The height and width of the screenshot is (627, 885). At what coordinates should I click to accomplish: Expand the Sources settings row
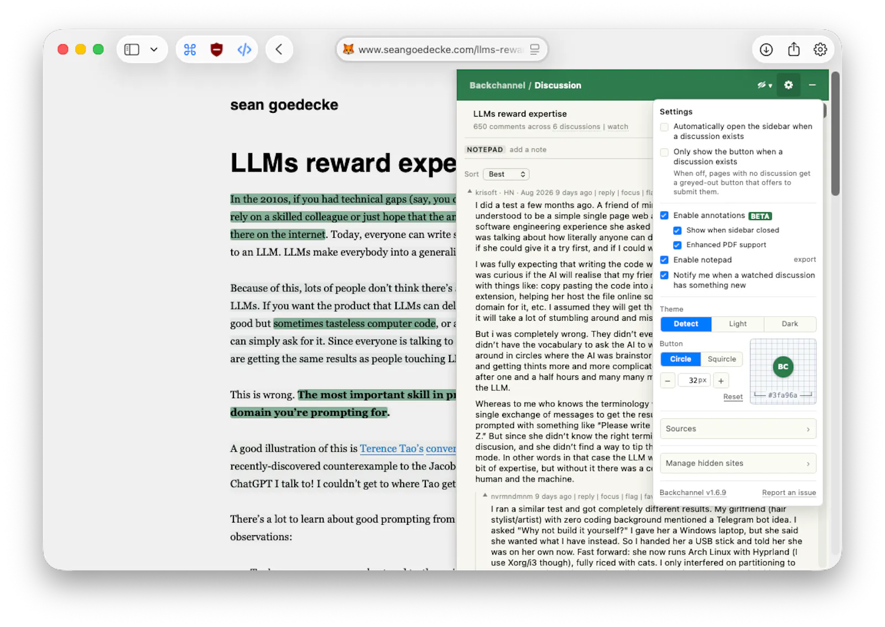point(738,429)
